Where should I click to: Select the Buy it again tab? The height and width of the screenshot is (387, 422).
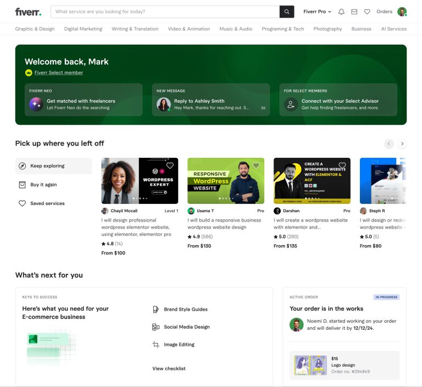coord(53,185)
